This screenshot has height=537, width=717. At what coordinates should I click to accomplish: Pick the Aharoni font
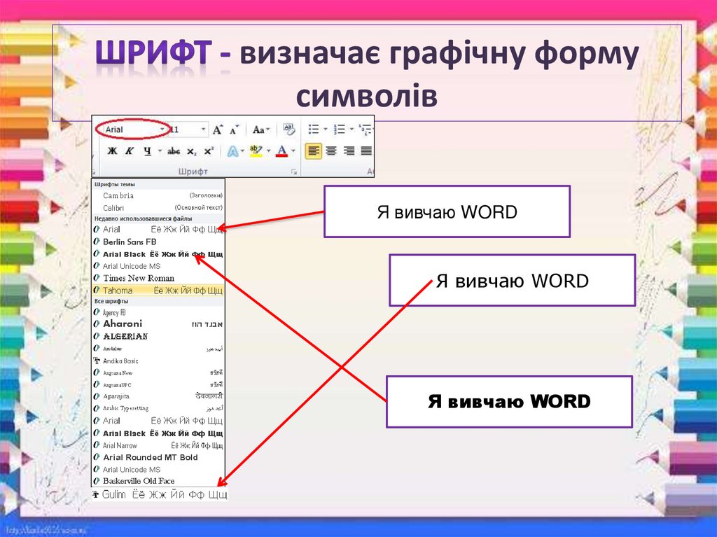pyautogui.click(x=158, y=324)
